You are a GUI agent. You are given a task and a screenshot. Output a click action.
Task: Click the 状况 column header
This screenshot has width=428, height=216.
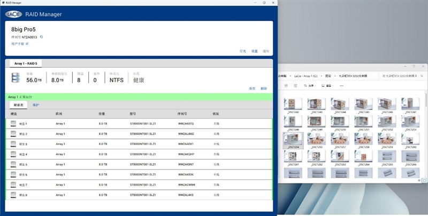[x=216, y=114]
